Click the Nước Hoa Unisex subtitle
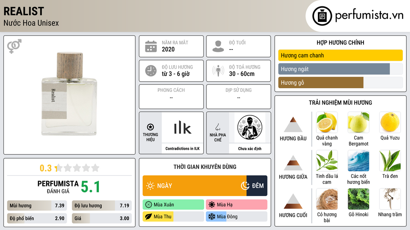 (31, 23)
